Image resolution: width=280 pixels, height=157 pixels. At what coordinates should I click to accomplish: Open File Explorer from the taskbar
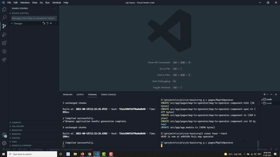click(75, 154)
